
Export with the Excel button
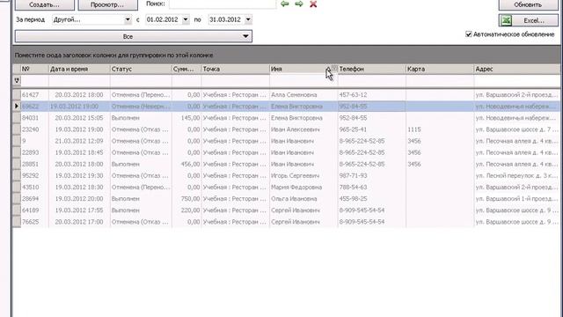coord(528,20)
